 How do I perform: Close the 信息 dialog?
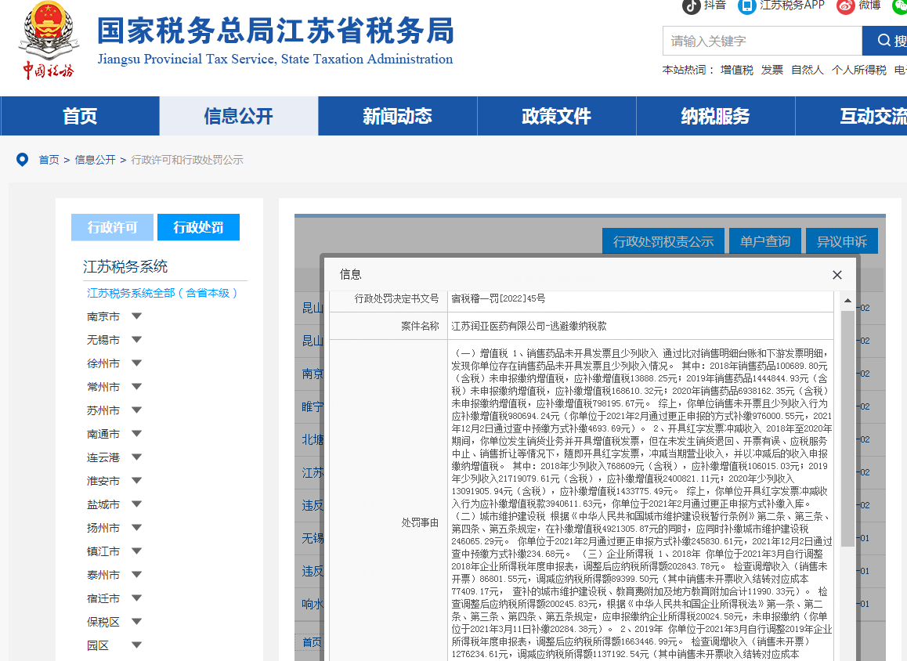(x=837, y=275)
